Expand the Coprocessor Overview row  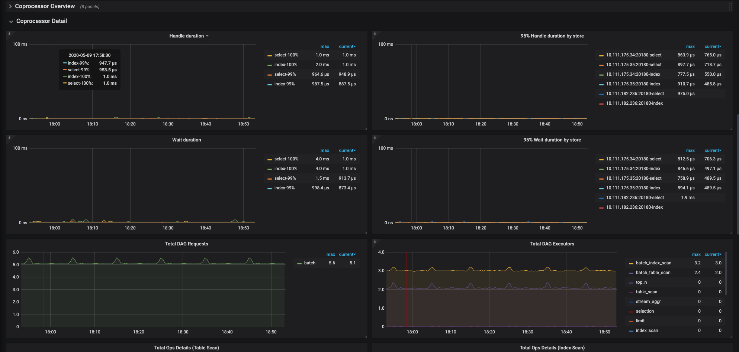45,6
